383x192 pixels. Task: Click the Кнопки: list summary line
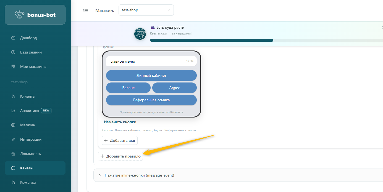(x=149, y=130)
